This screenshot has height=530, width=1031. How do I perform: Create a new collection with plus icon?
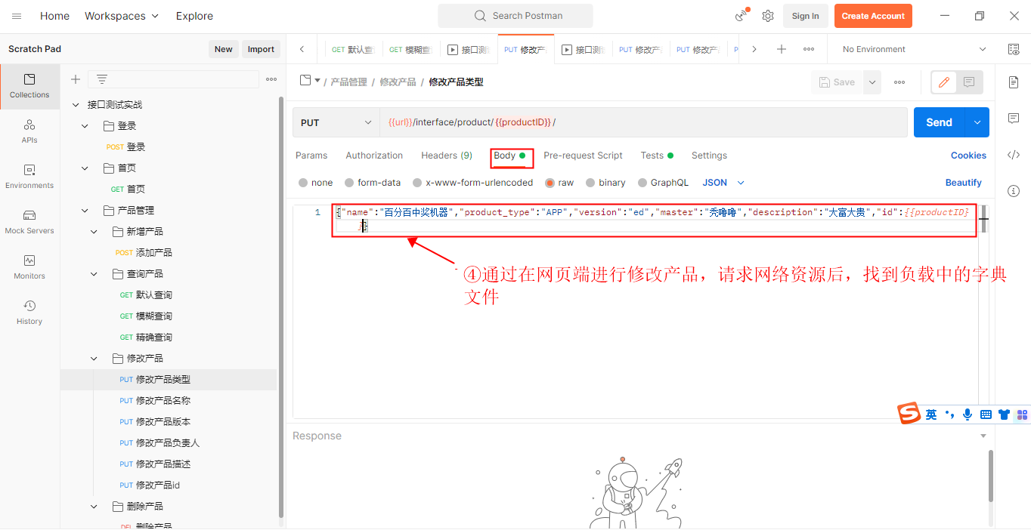pos(76,79)
